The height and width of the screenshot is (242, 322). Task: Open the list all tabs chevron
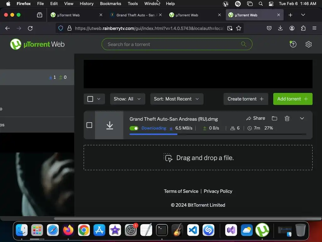303,15
